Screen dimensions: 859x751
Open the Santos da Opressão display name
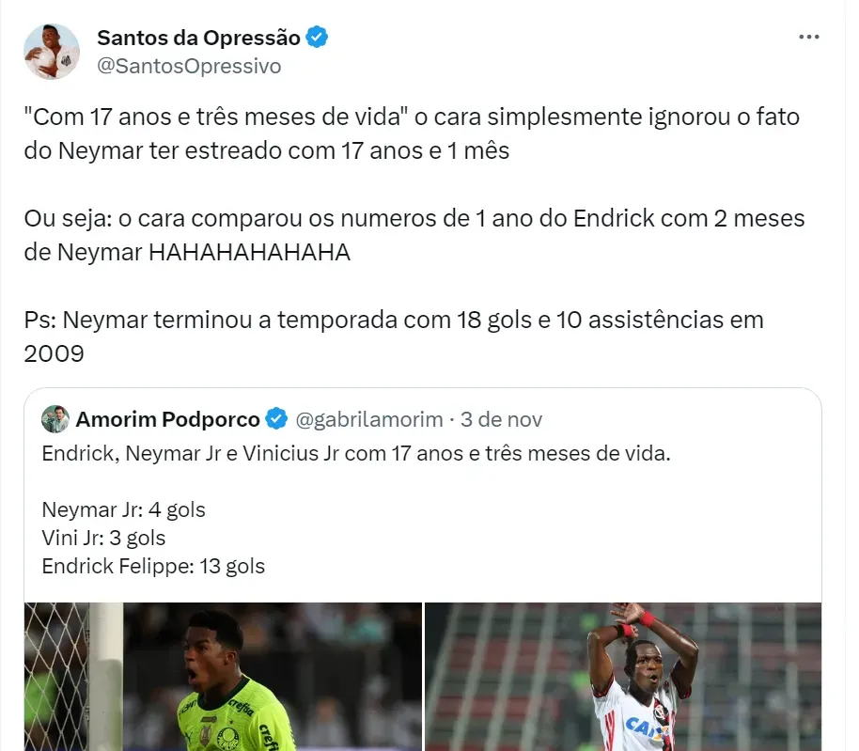pyautogui.click(x=198, y=38)
